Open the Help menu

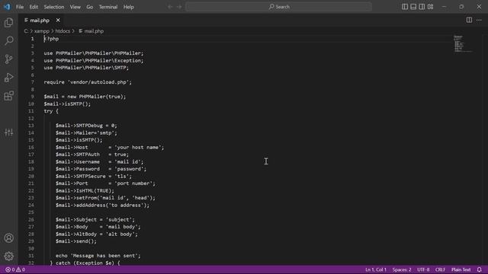pos(128,7)
